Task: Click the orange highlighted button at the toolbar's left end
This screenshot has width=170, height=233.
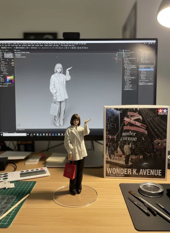Action: pos(4,48)
